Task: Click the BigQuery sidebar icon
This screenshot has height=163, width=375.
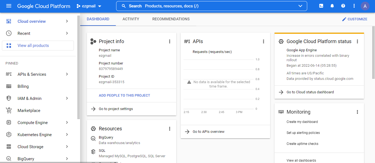Action: [9, 159]
